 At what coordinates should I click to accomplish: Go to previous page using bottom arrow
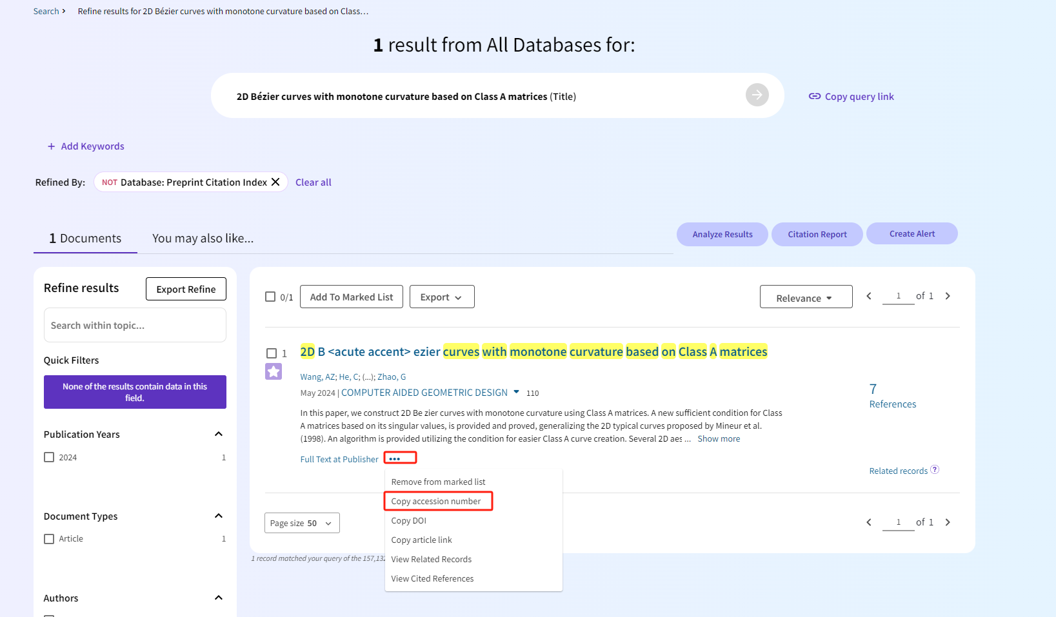(x=869, y=522)
